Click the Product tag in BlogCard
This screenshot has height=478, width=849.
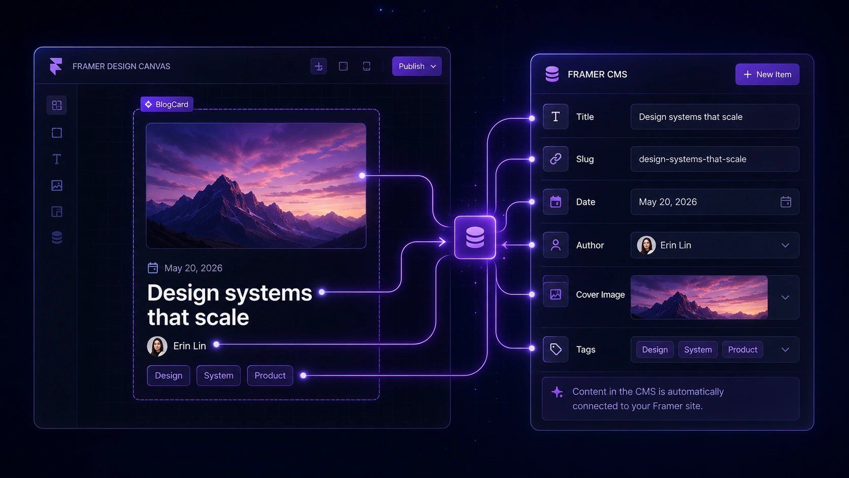pos(270,375)
